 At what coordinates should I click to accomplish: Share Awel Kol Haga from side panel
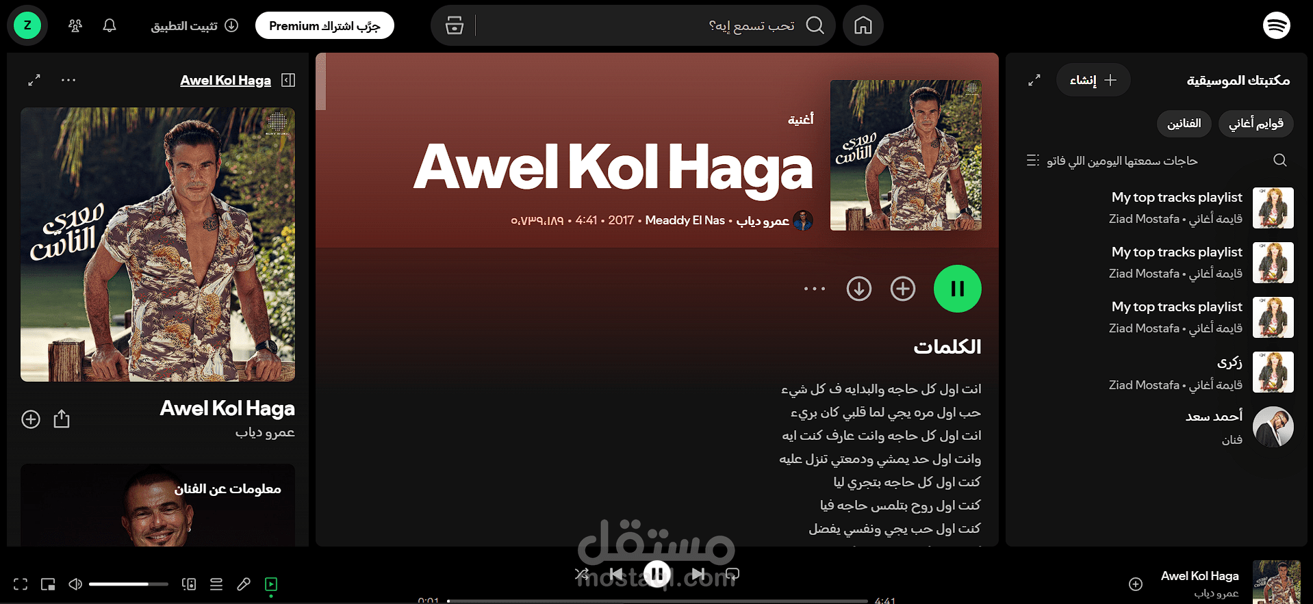[62, 419]
